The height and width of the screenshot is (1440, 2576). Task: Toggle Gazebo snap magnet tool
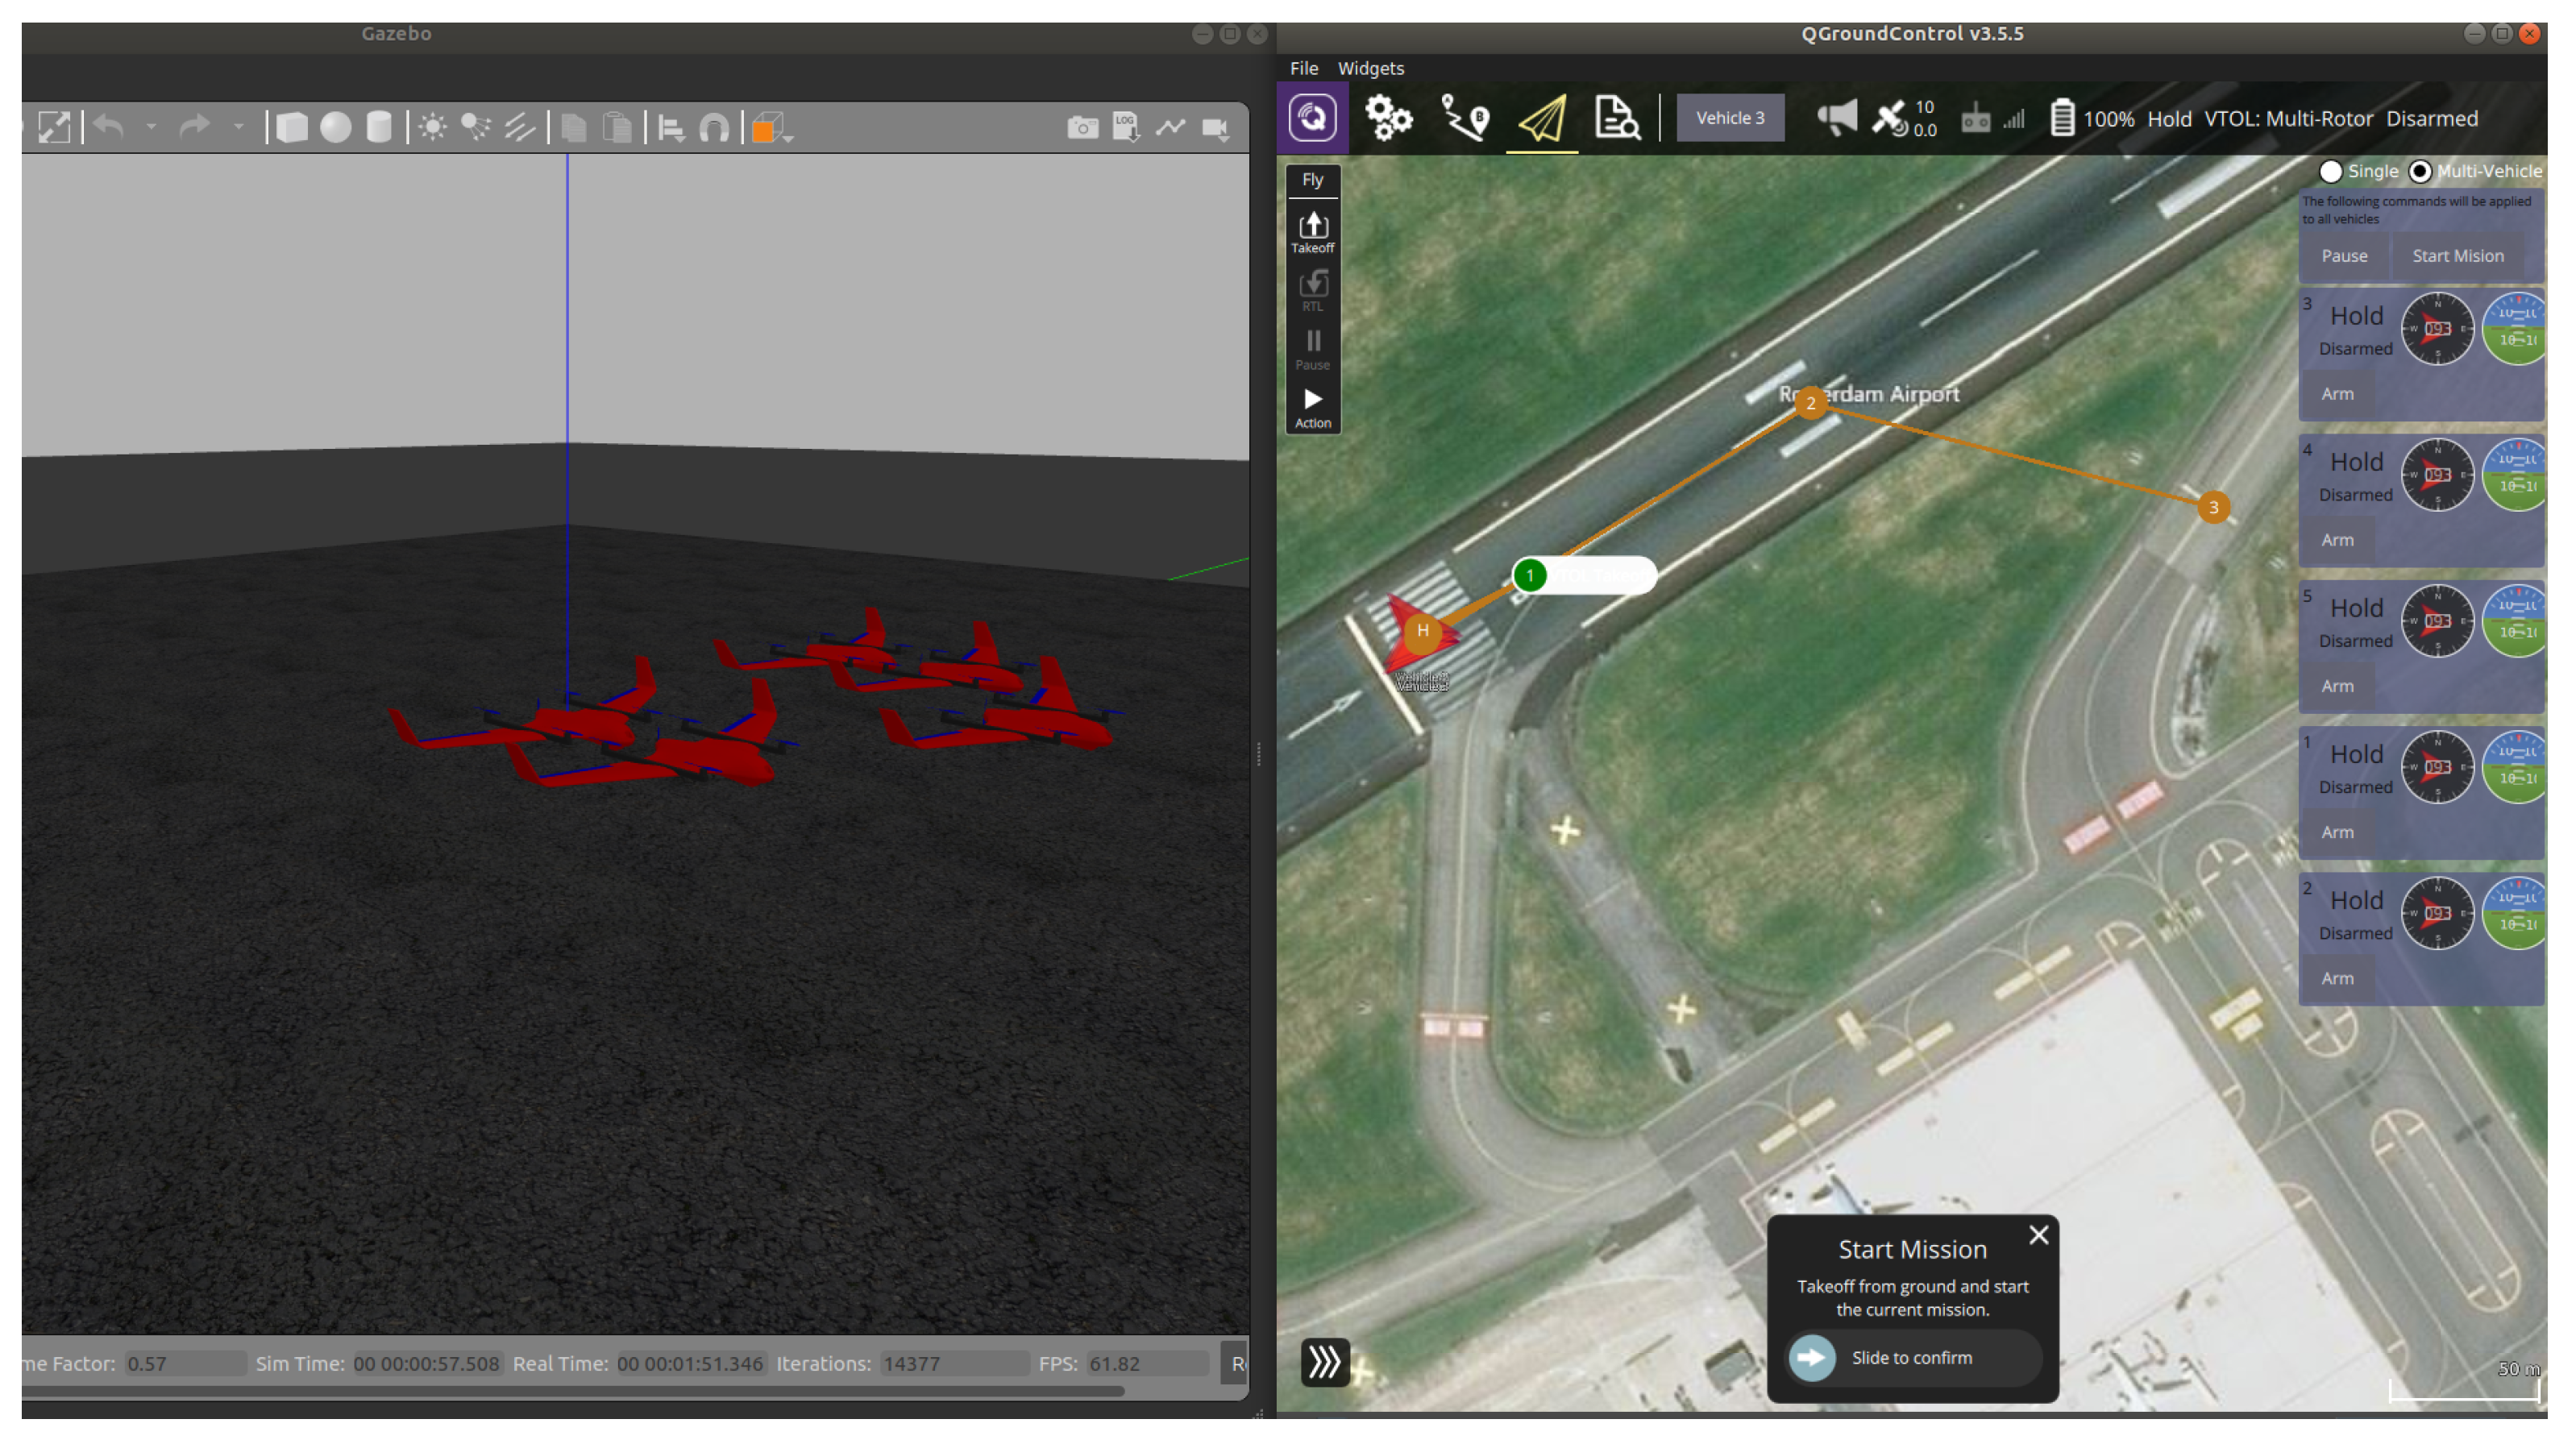pos(714,128)
